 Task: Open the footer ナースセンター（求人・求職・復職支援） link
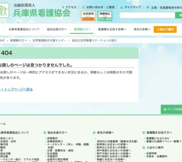68,146
